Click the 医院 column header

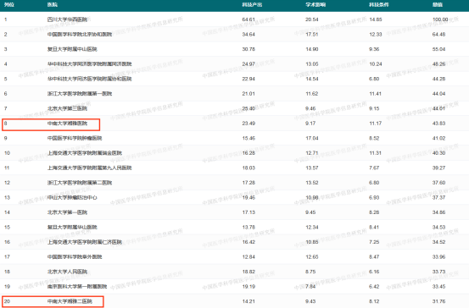click(53, 5)
